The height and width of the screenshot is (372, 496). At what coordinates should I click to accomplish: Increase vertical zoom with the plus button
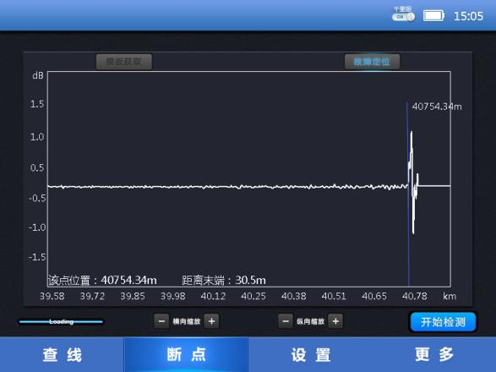[x=335, y=321]
